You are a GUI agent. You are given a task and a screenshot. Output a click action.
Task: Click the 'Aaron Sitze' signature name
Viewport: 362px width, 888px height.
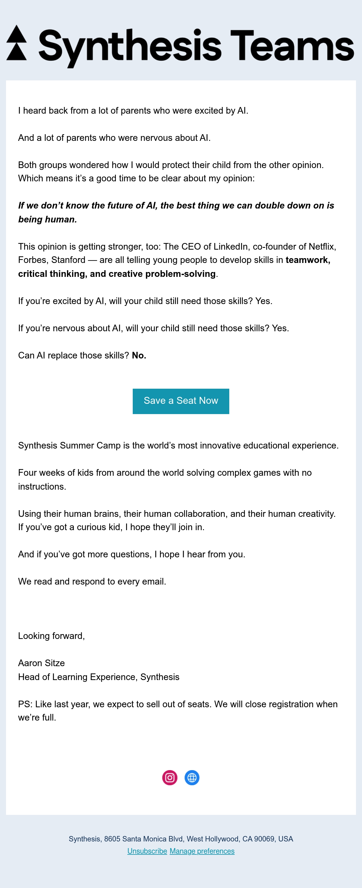[41, 663]
